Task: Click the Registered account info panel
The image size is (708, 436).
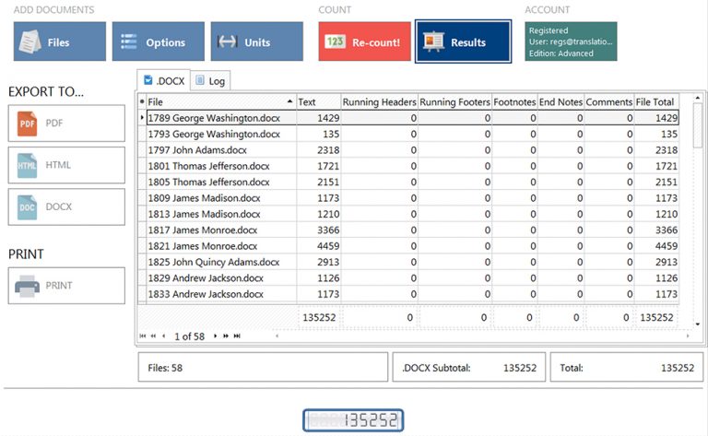Action: 571,42
